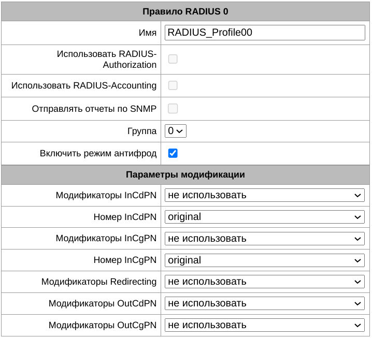Click the Имя label text
372x338 pixels.
click(x=148, y=33)
